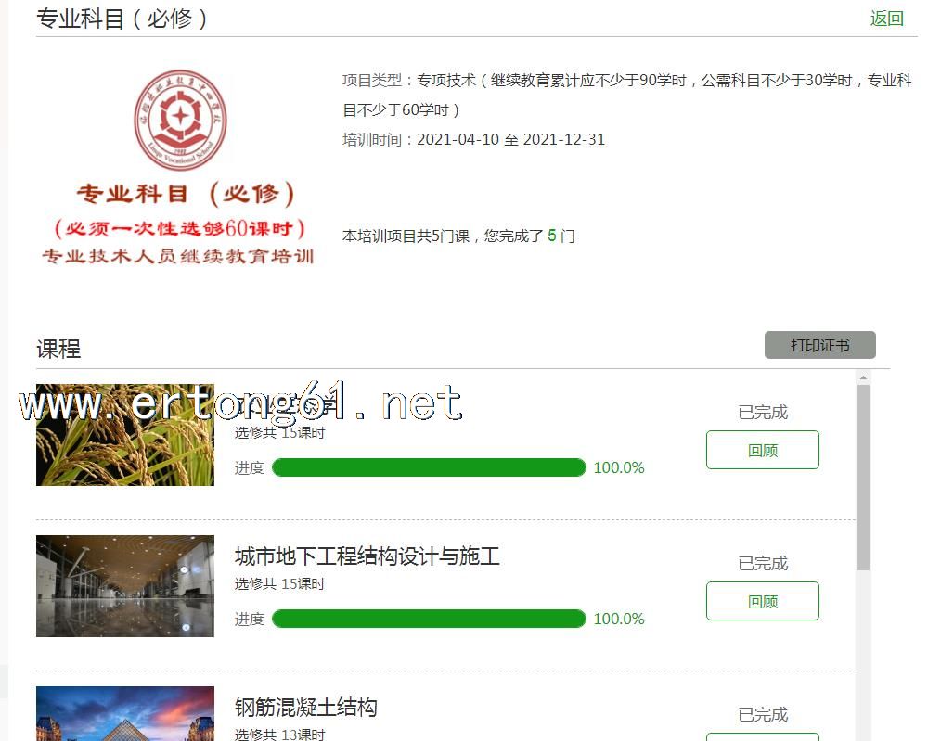Click the red school emblem logo

[180, 120]
